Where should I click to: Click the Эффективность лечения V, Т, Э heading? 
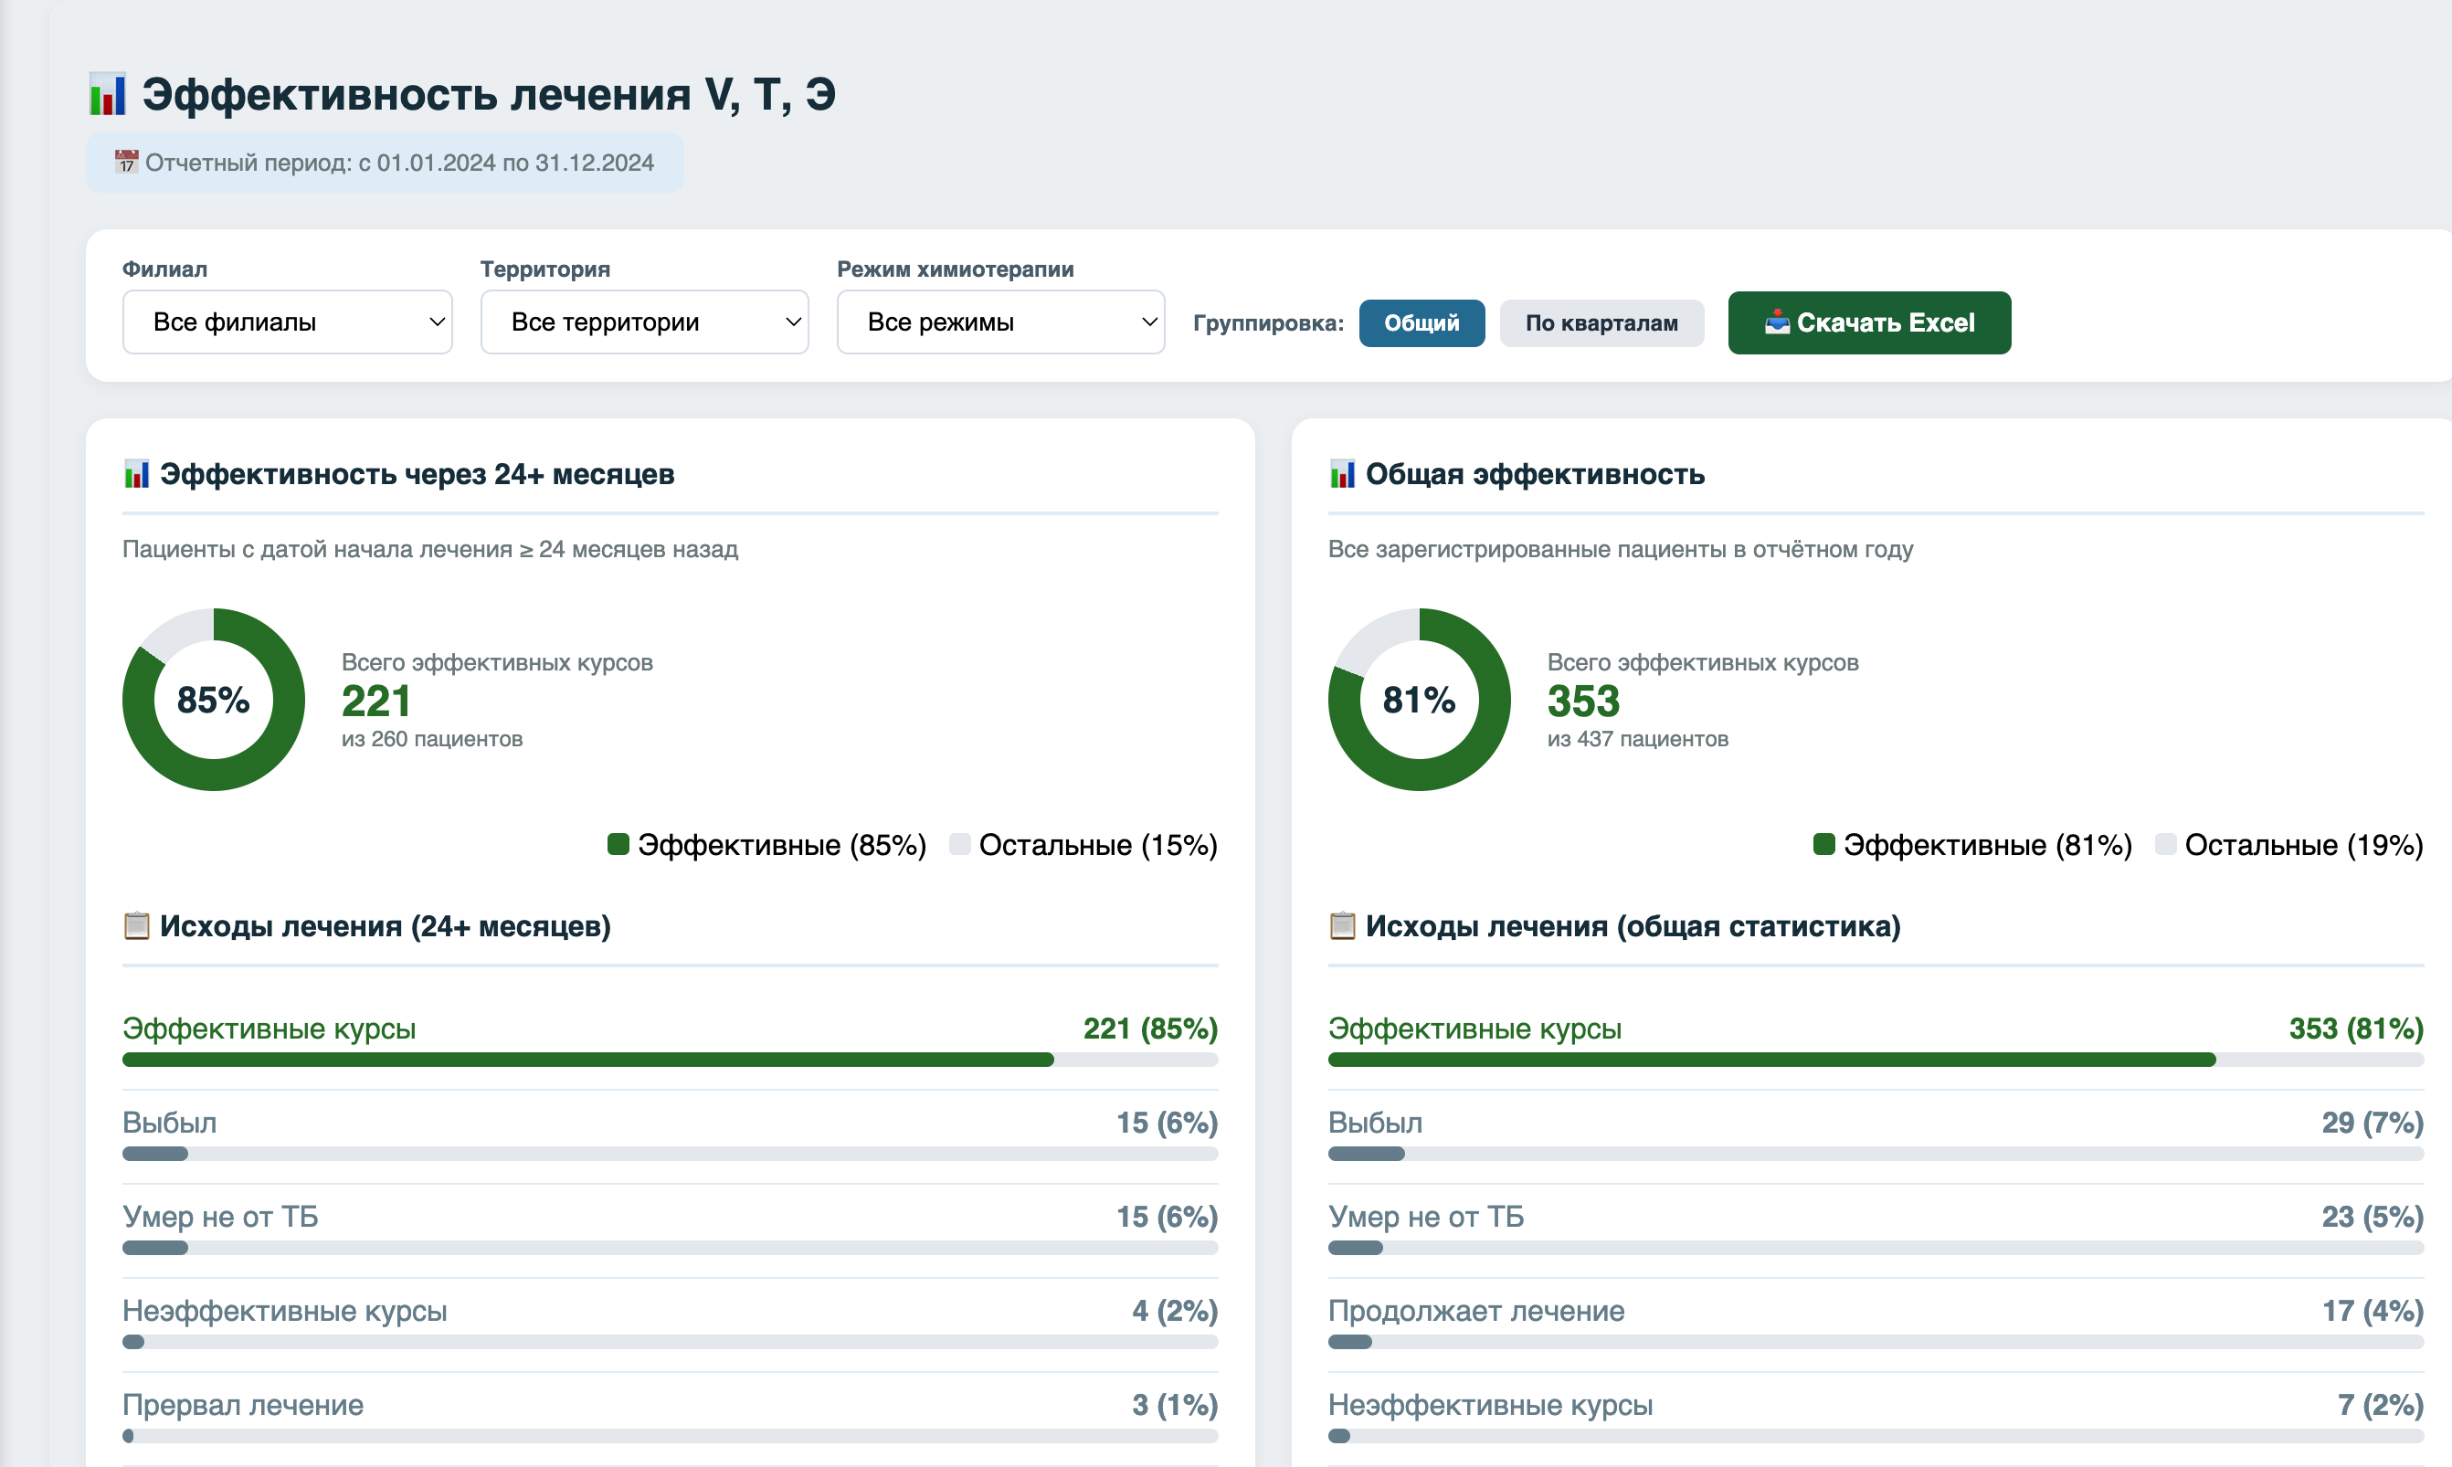pos(490,95)
